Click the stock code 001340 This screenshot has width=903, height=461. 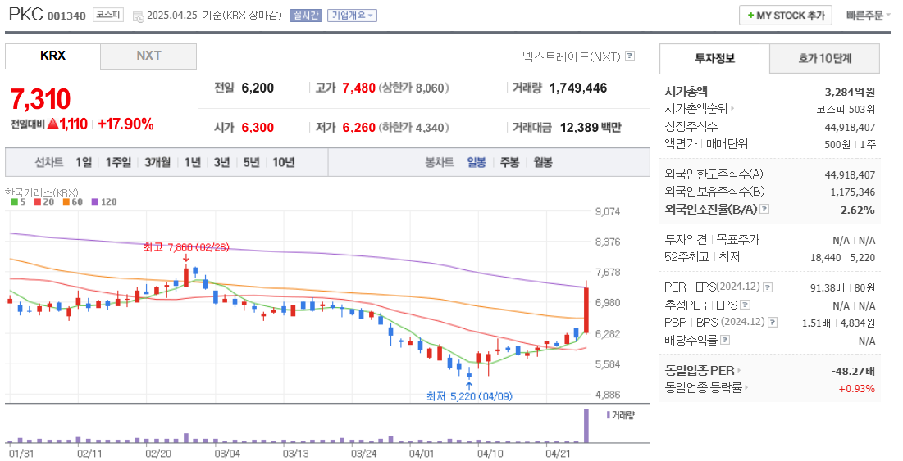66,16
